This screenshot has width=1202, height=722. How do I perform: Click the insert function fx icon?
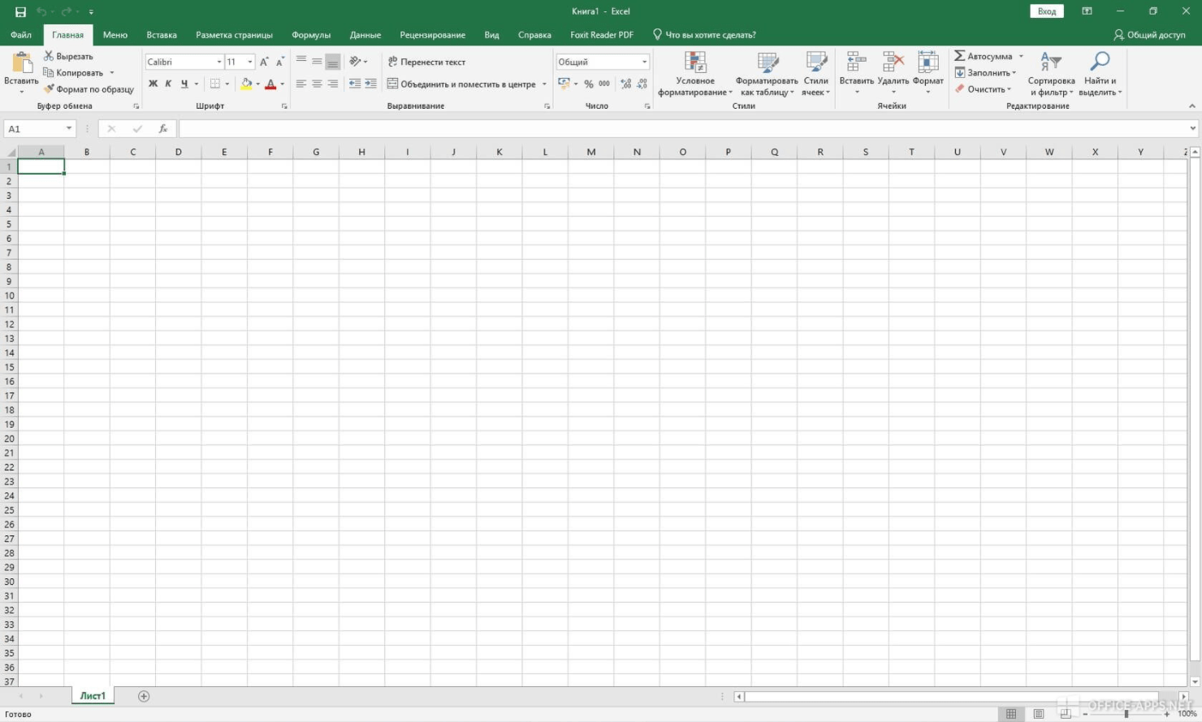pos(162,129)
